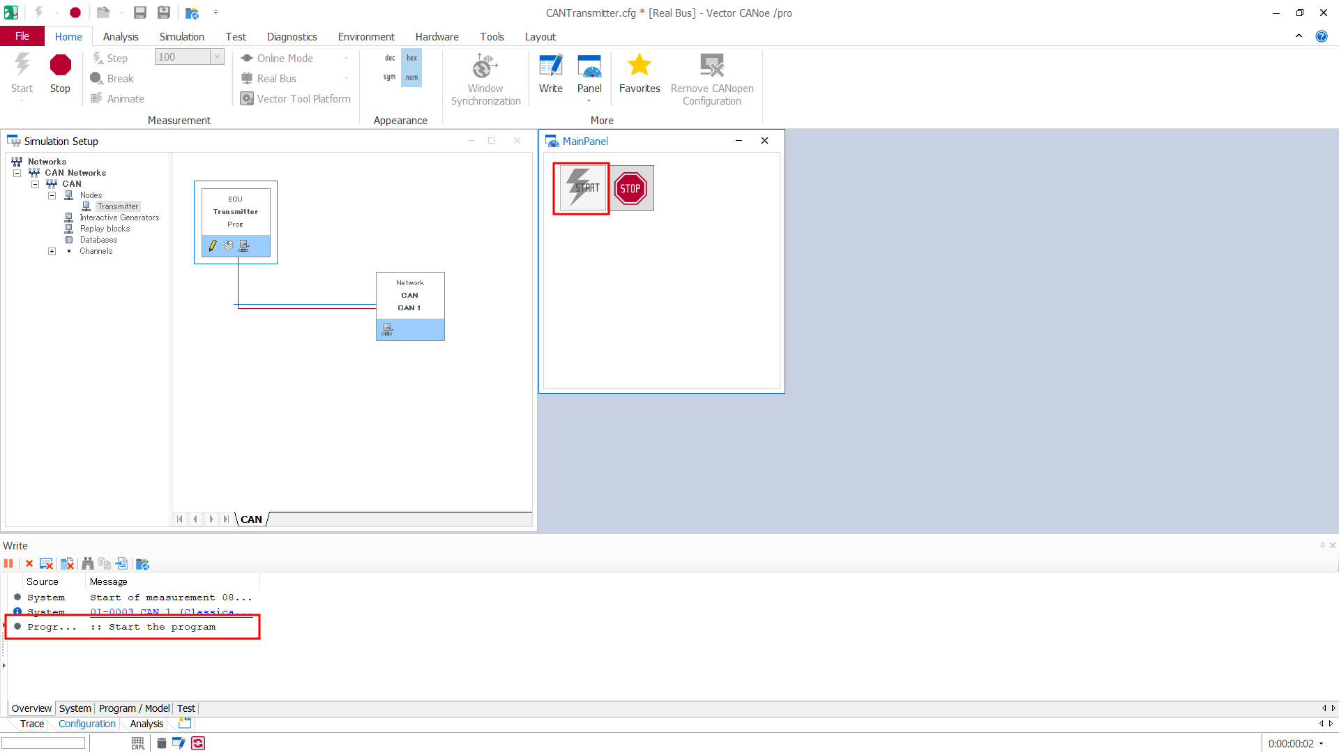Switch to Program / Model tab in Write window

(134, 708)
